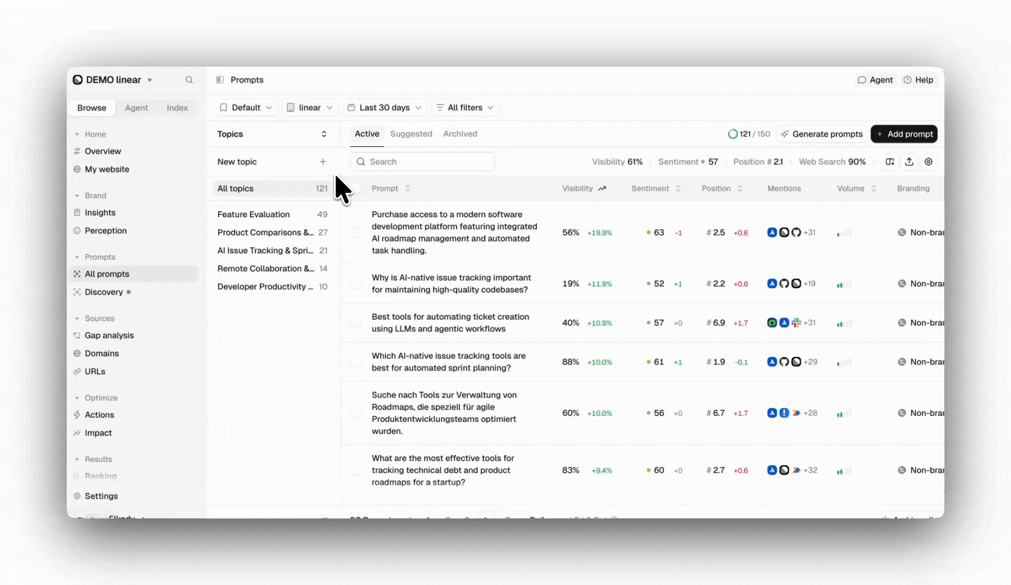Open the sidebar search icon
Image resolution: width=1011 pixels, height=585 pixels.
189,80
